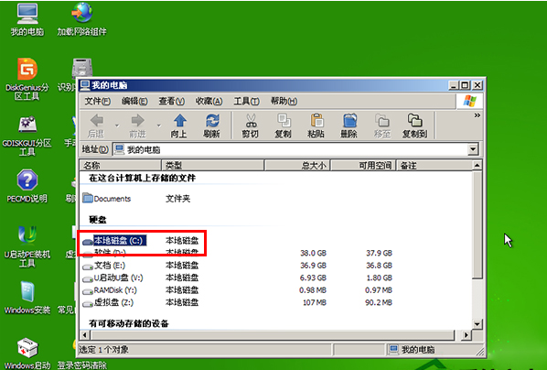Launch GDISKGUI分区工具 from the desktop
The height and width of the screenshot is (370, 547).
click(27, 136)
